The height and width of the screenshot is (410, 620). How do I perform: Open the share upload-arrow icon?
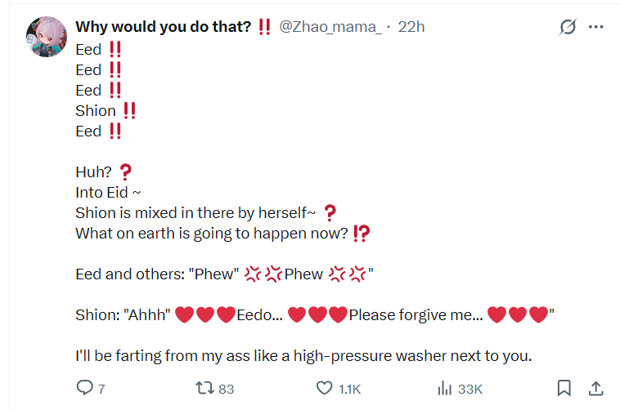point(595,388)
